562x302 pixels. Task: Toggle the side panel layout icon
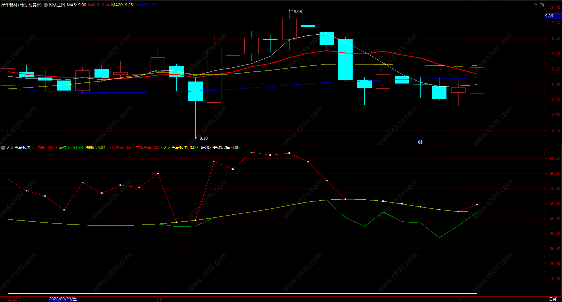pos(542,5)
